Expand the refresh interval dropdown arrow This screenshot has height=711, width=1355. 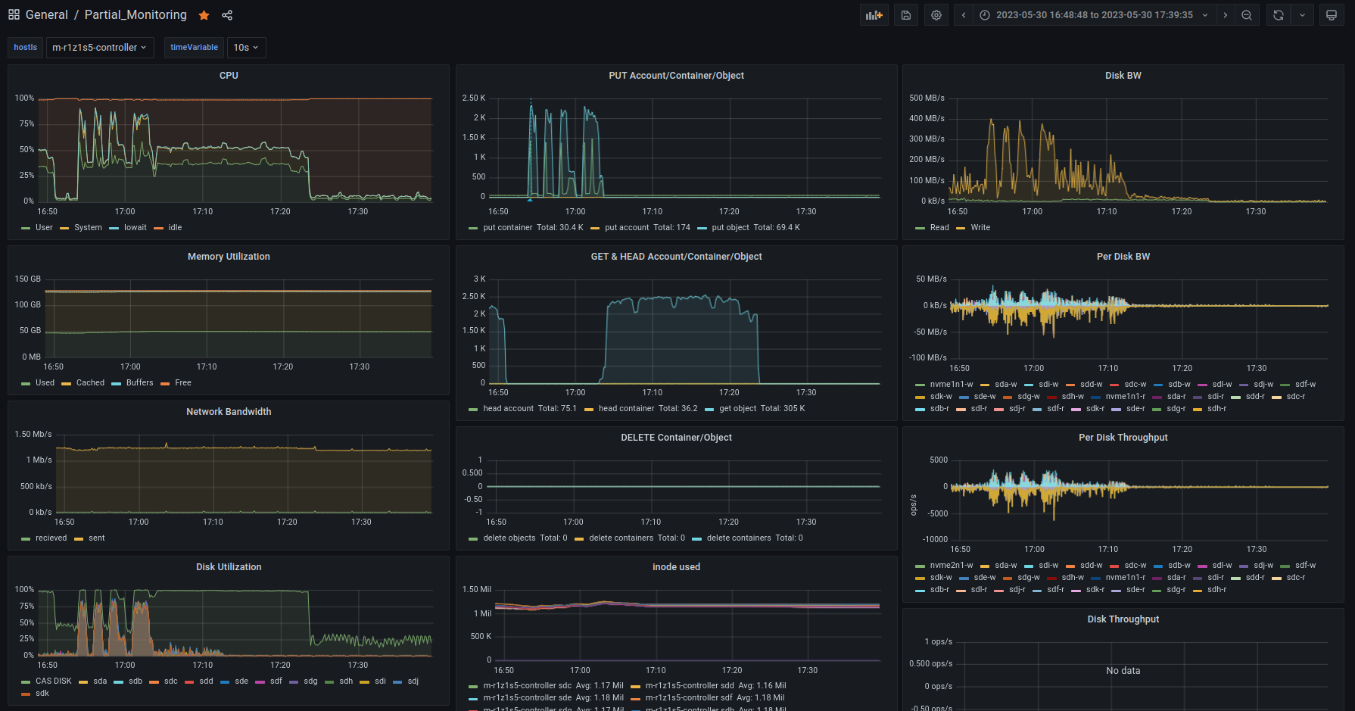pos(1302,15)
